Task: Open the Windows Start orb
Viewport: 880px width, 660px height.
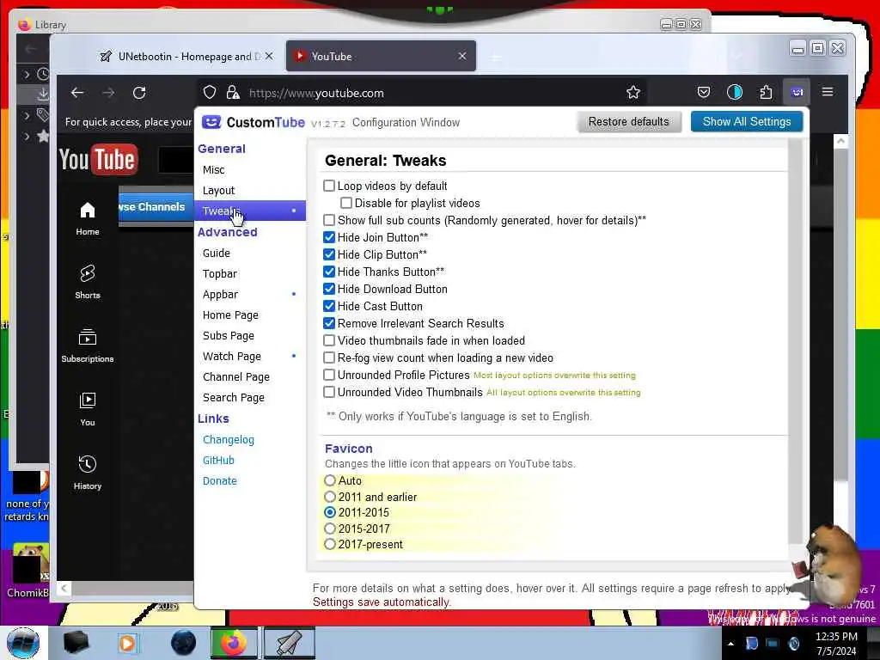Action: (23, 643)
